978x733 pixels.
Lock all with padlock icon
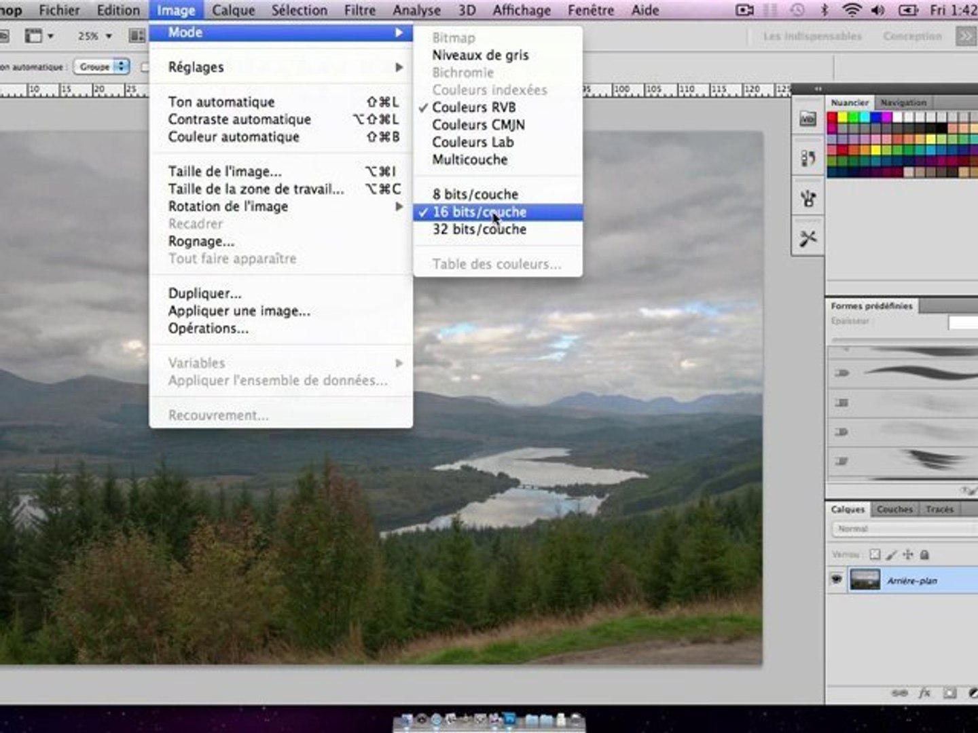tap(924, 555)
